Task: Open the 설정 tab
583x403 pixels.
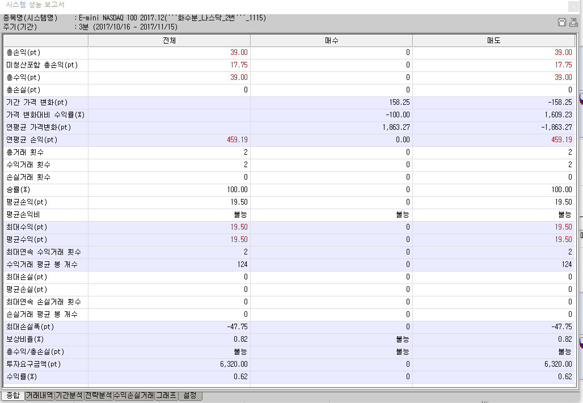Action: pos(190,395)
